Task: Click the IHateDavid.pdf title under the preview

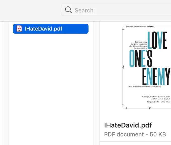Action: click(x=128, y=125)
